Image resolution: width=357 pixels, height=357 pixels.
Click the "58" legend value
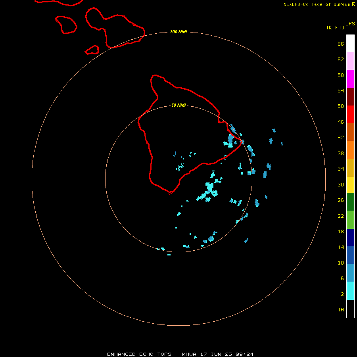coord(341,75)
